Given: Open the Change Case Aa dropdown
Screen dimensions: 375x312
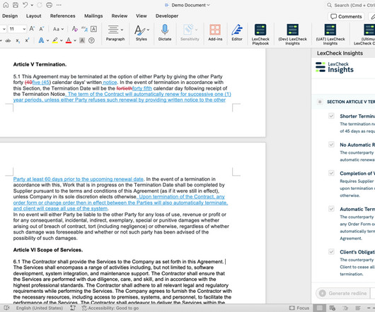Looking at the screenshot, I should pyautogui.click(x=58, y=29).
